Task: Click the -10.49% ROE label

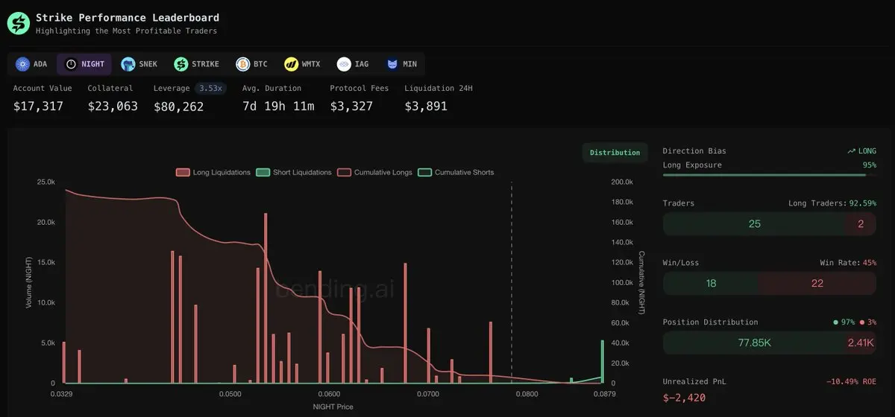Action: [851, 382]
